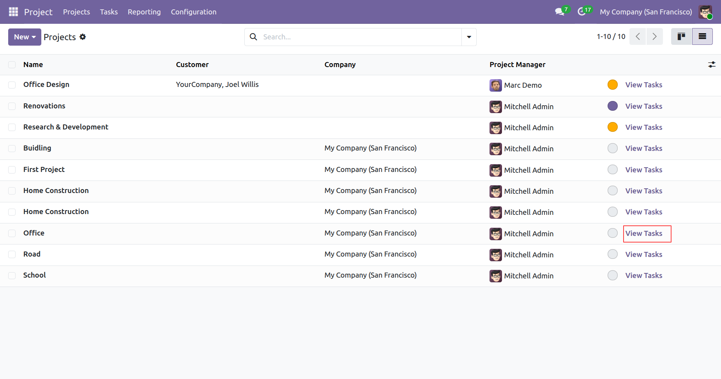Check the Buidling row checkbox

tap(12, 148)
